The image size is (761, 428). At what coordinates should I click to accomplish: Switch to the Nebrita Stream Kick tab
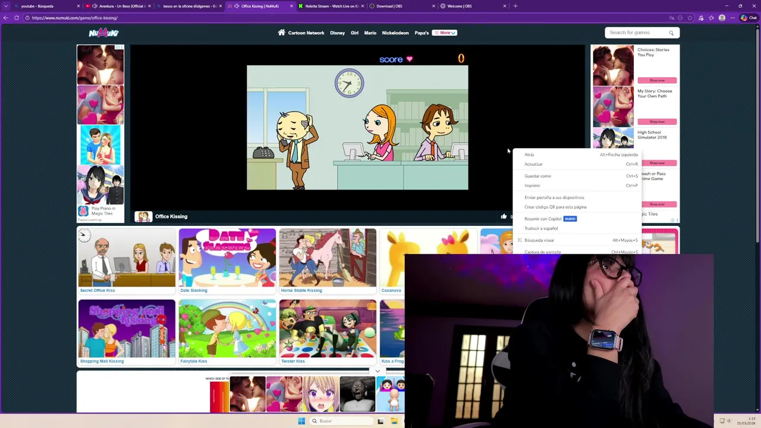pyautogui.click(x=331, y=6)
